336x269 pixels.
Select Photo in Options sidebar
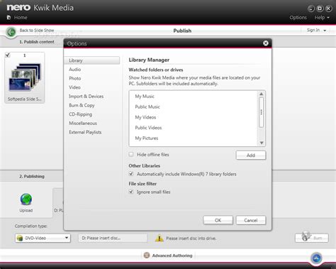(75, 78)
